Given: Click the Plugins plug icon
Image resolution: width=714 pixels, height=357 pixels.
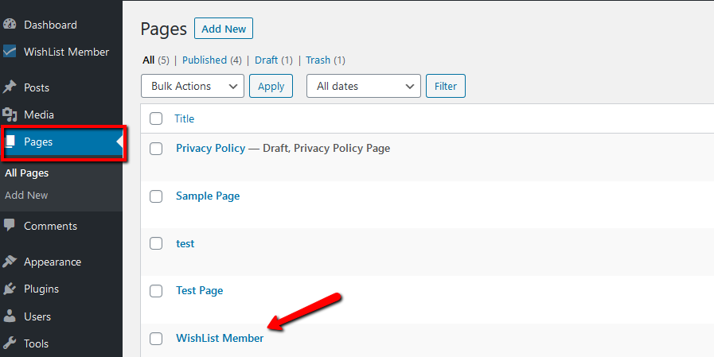Looking at the screenshot, I should coord(10,289).
